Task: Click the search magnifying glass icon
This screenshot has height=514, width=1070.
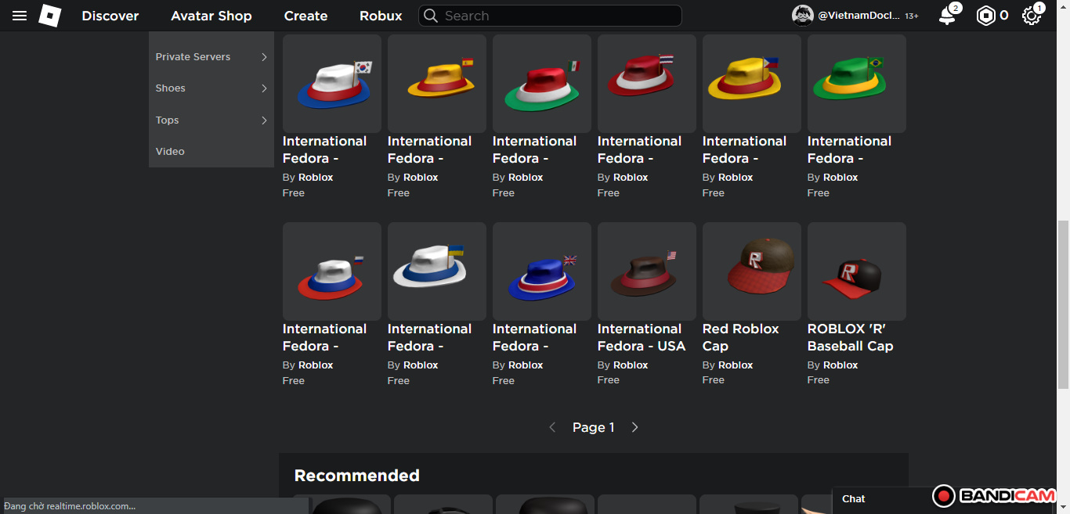Action: [x=430, y=16]
